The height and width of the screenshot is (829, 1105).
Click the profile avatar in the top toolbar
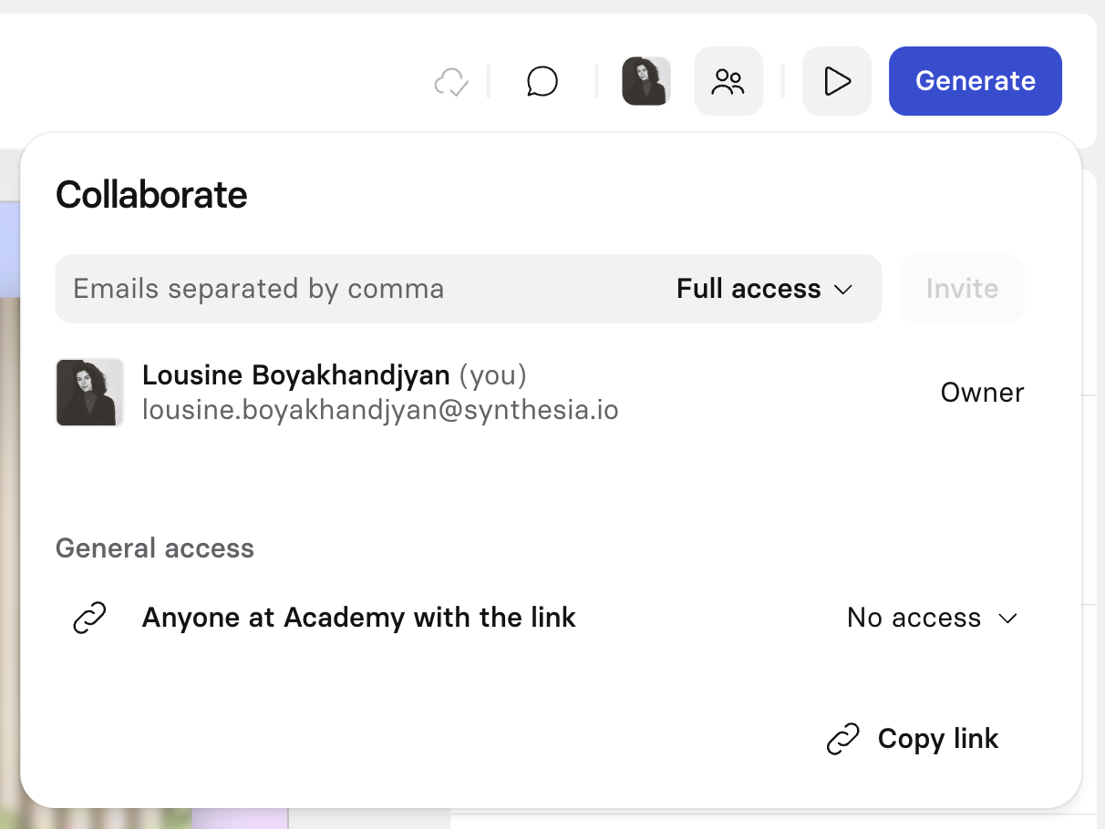click(x=645, y=81)
